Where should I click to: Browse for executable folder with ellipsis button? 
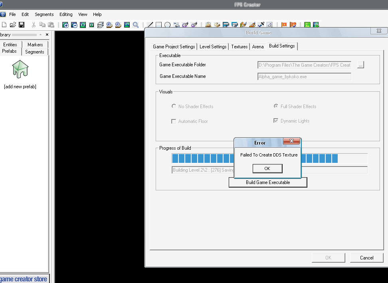coord(360,65)
